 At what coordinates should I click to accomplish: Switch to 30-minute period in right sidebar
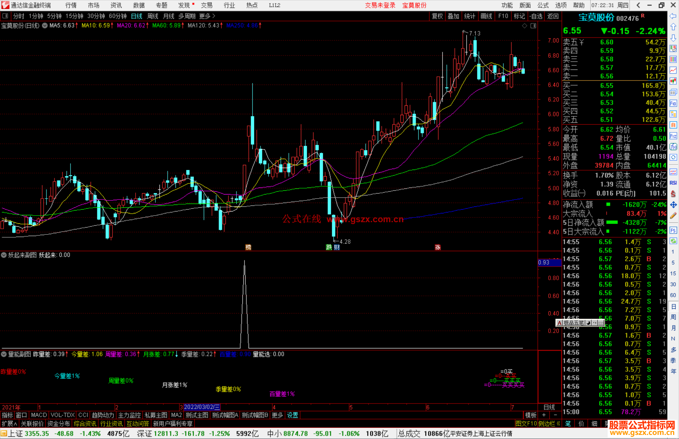[x=673, y=284]
